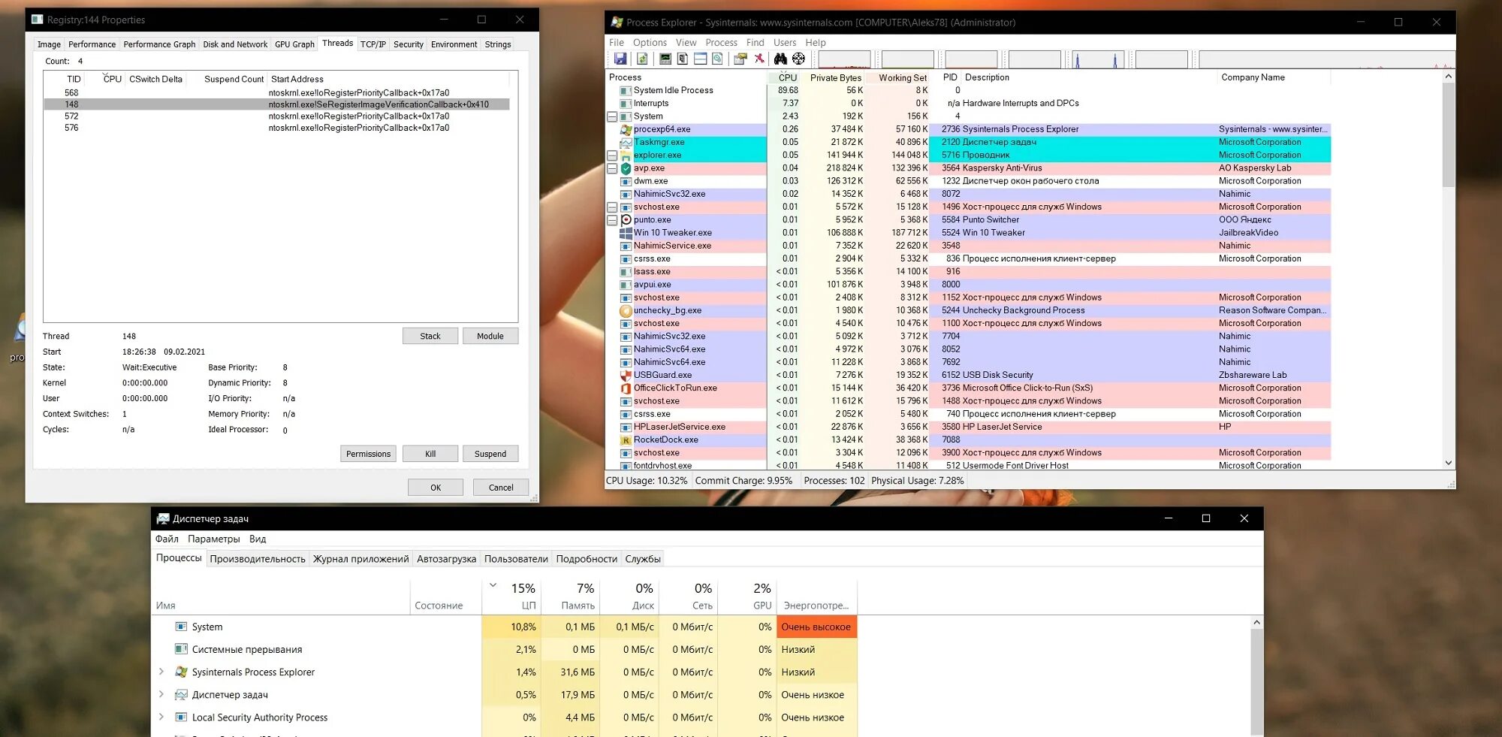Sort by Company Name column header

tap(1273, 77)
